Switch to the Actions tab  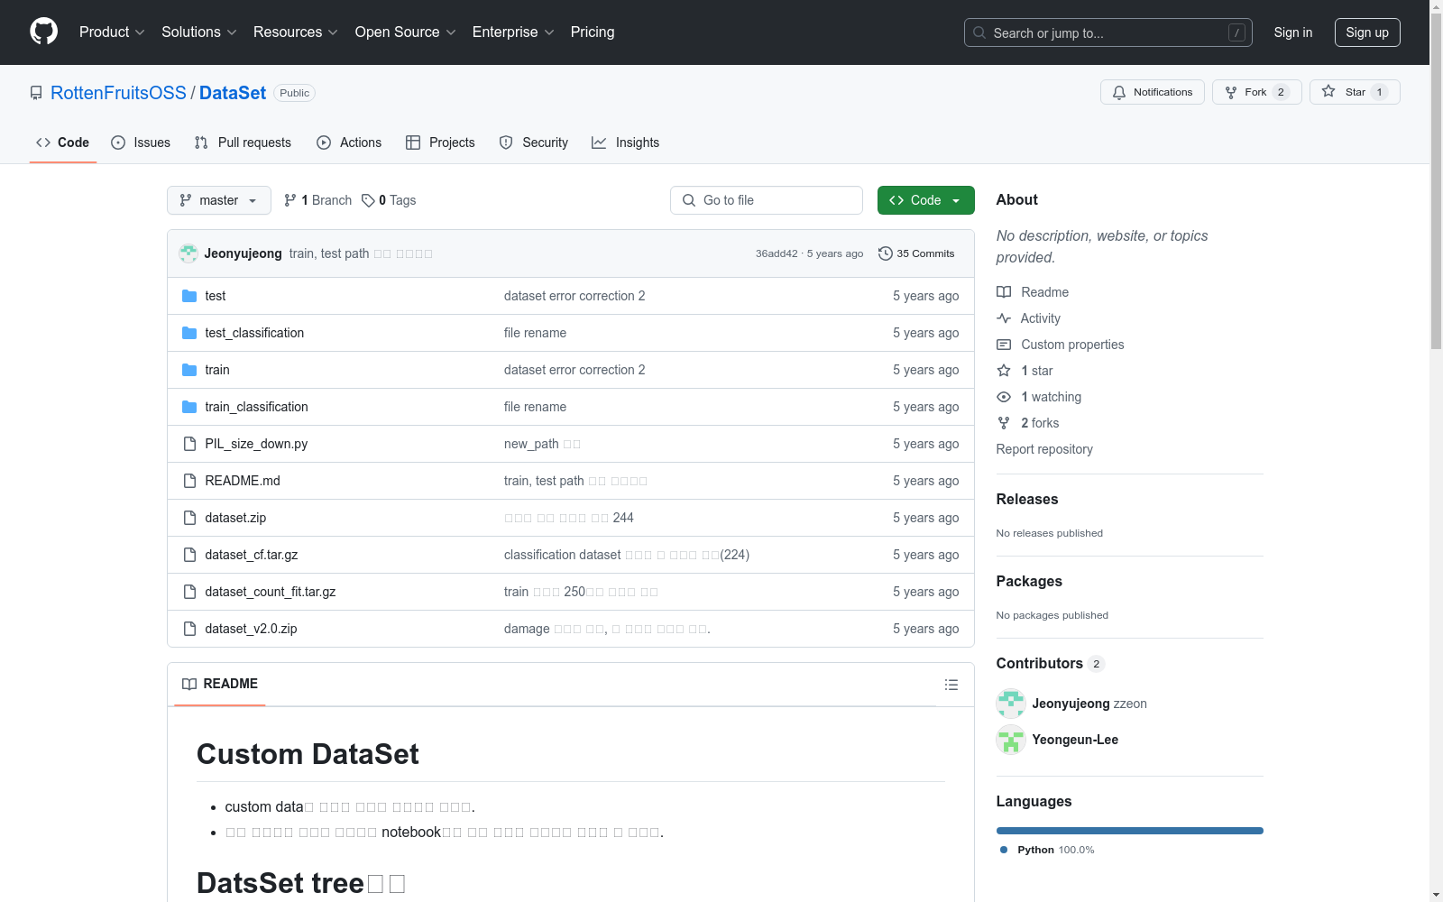pos(349,143)
